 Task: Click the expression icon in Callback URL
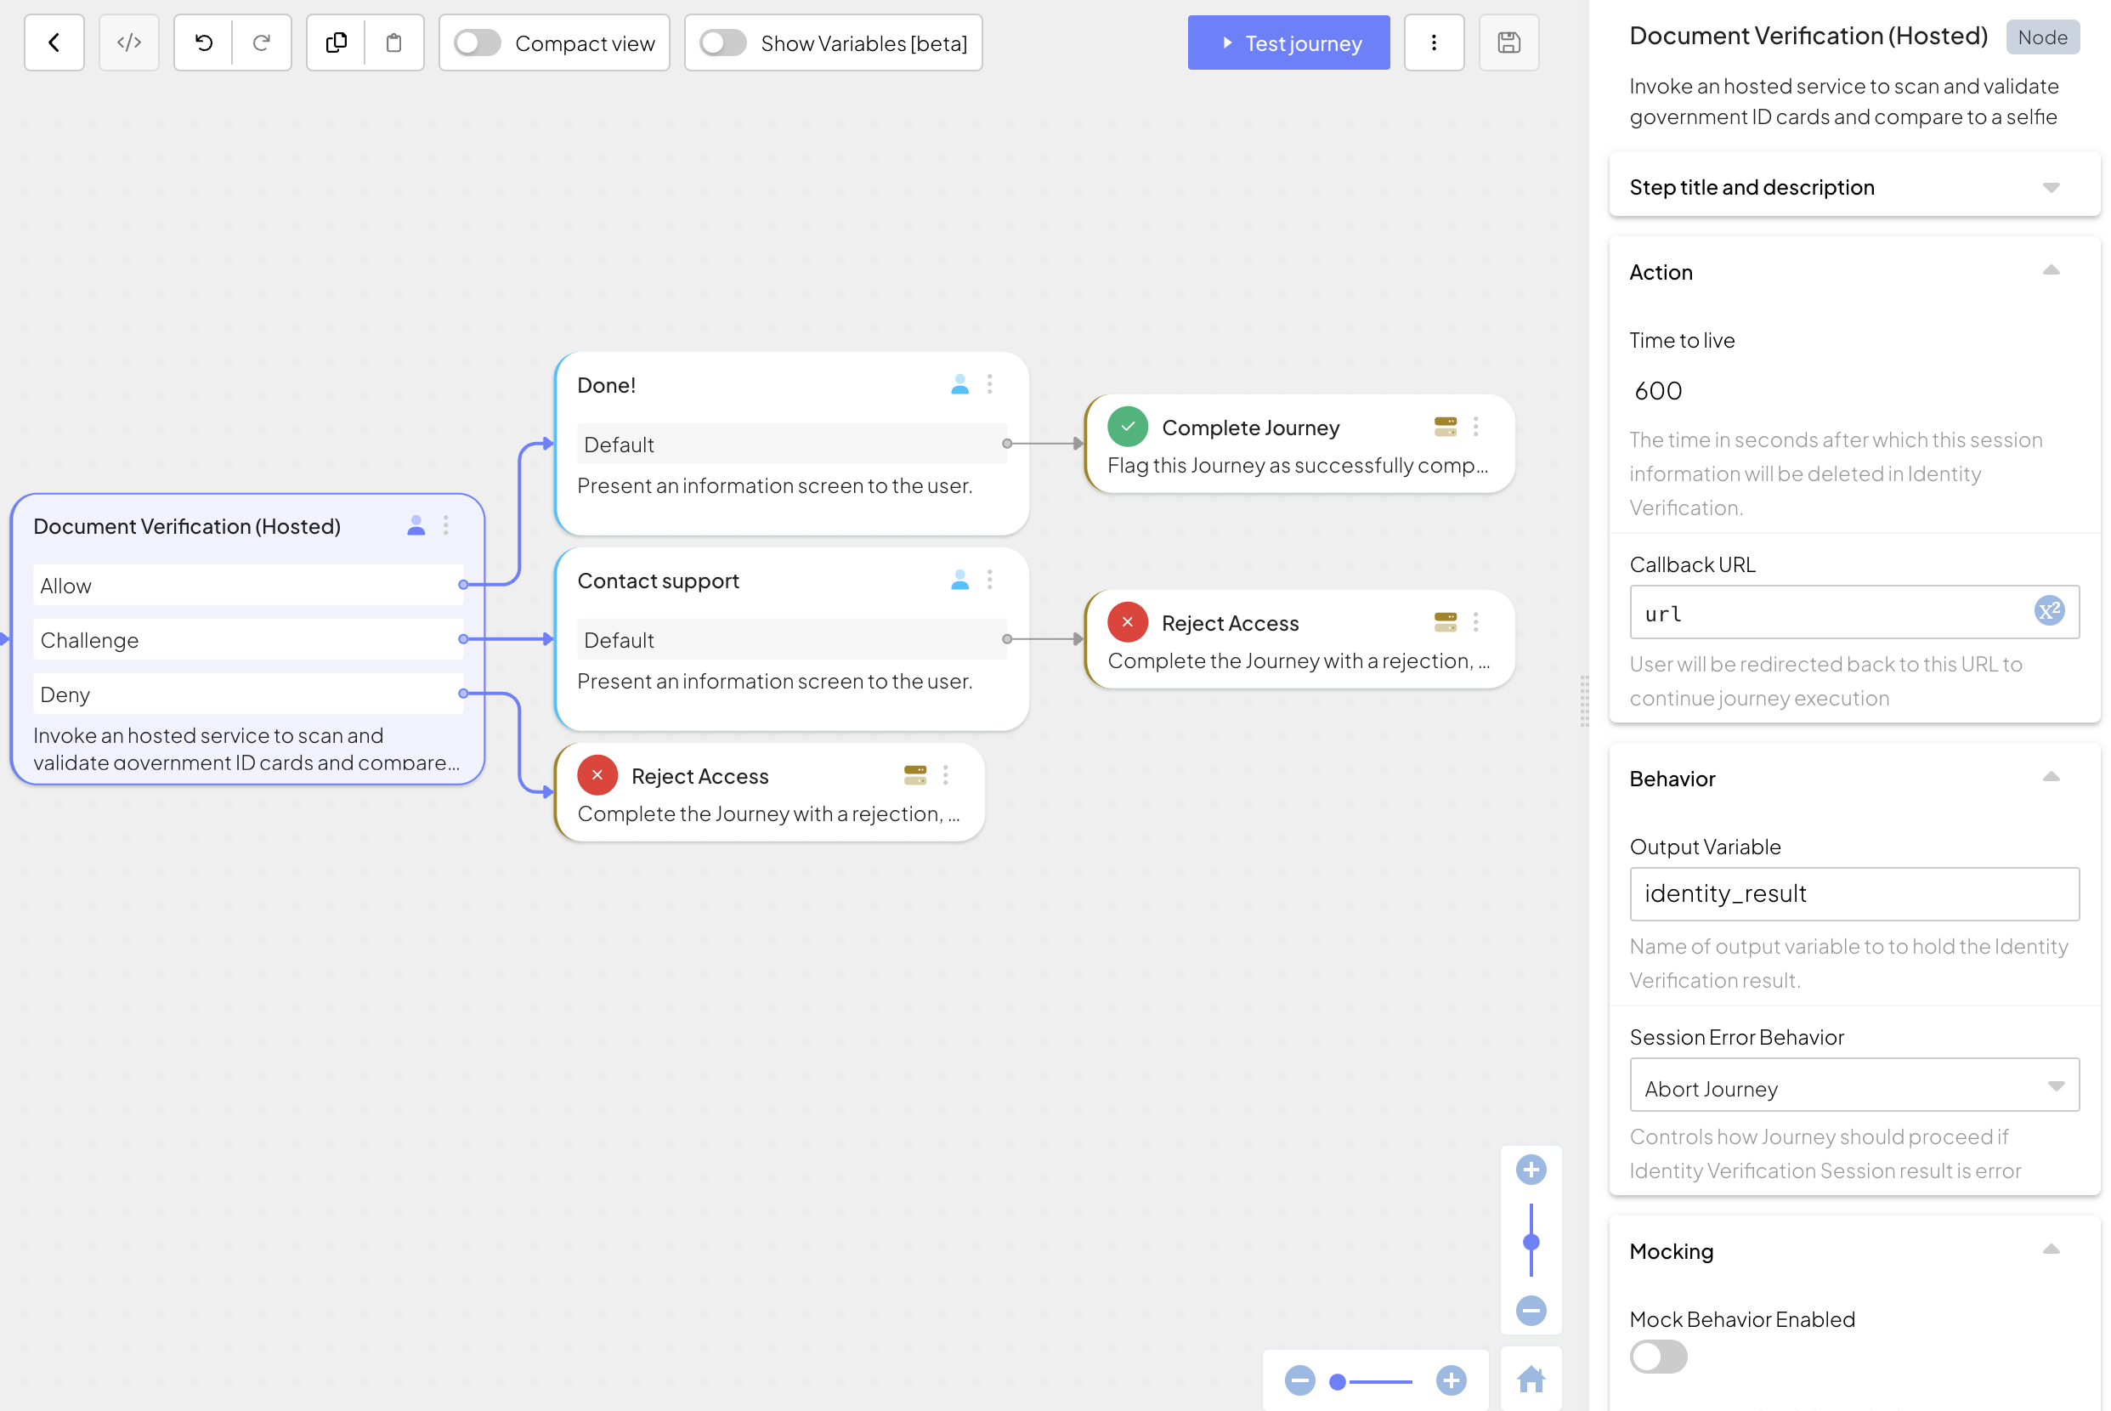[x=2048, y=612]
